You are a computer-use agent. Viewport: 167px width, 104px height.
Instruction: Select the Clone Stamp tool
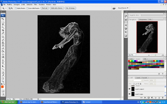[3, 42]
